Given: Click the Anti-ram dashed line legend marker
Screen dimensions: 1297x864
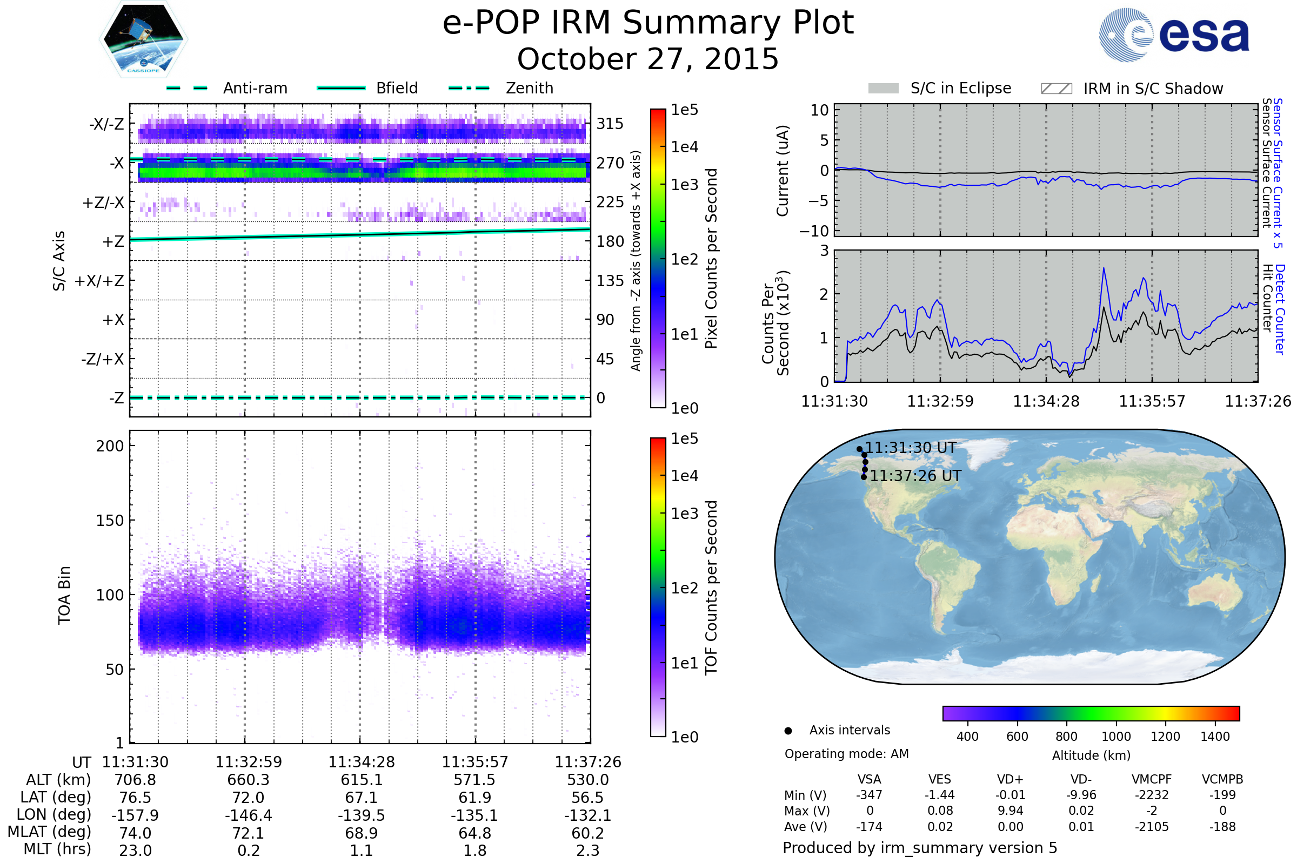Looking at the screenshot, I should pos(187,88).
